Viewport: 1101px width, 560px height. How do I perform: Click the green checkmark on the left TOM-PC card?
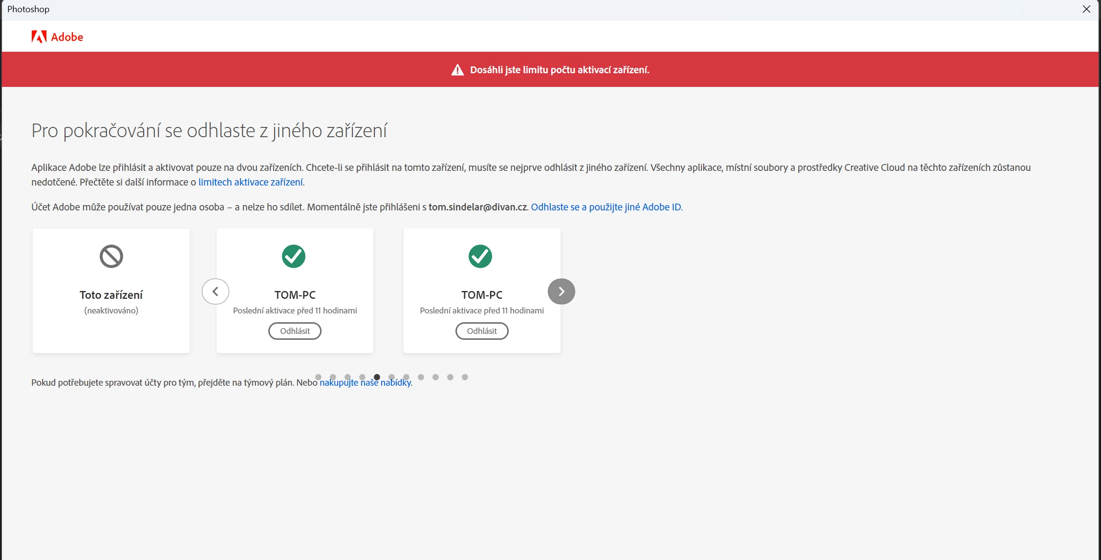pyautogui.click(x=294, y=256)
